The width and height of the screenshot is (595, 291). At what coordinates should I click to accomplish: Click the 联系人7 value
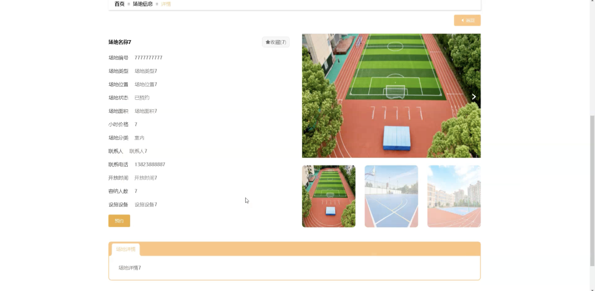pyautogui.click(x=138, y=151)
